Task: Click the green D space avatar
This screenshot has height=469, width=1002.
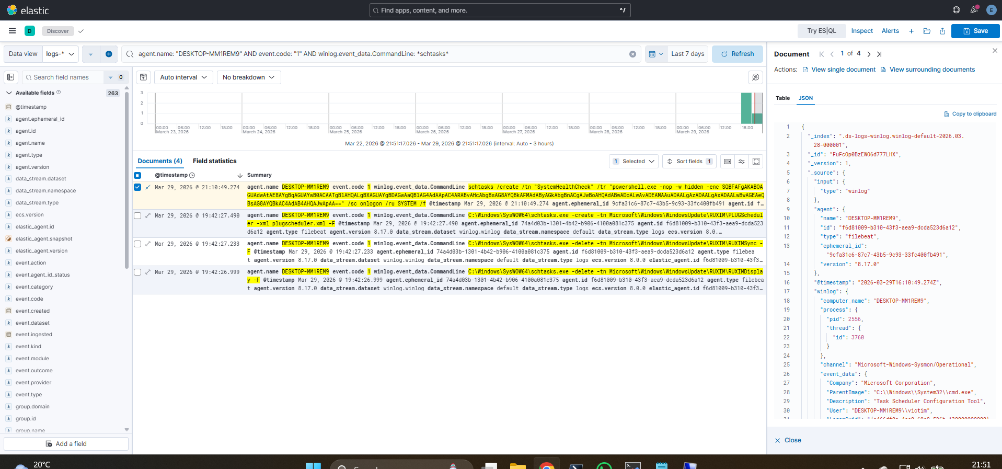Action: tap(30, 31)
